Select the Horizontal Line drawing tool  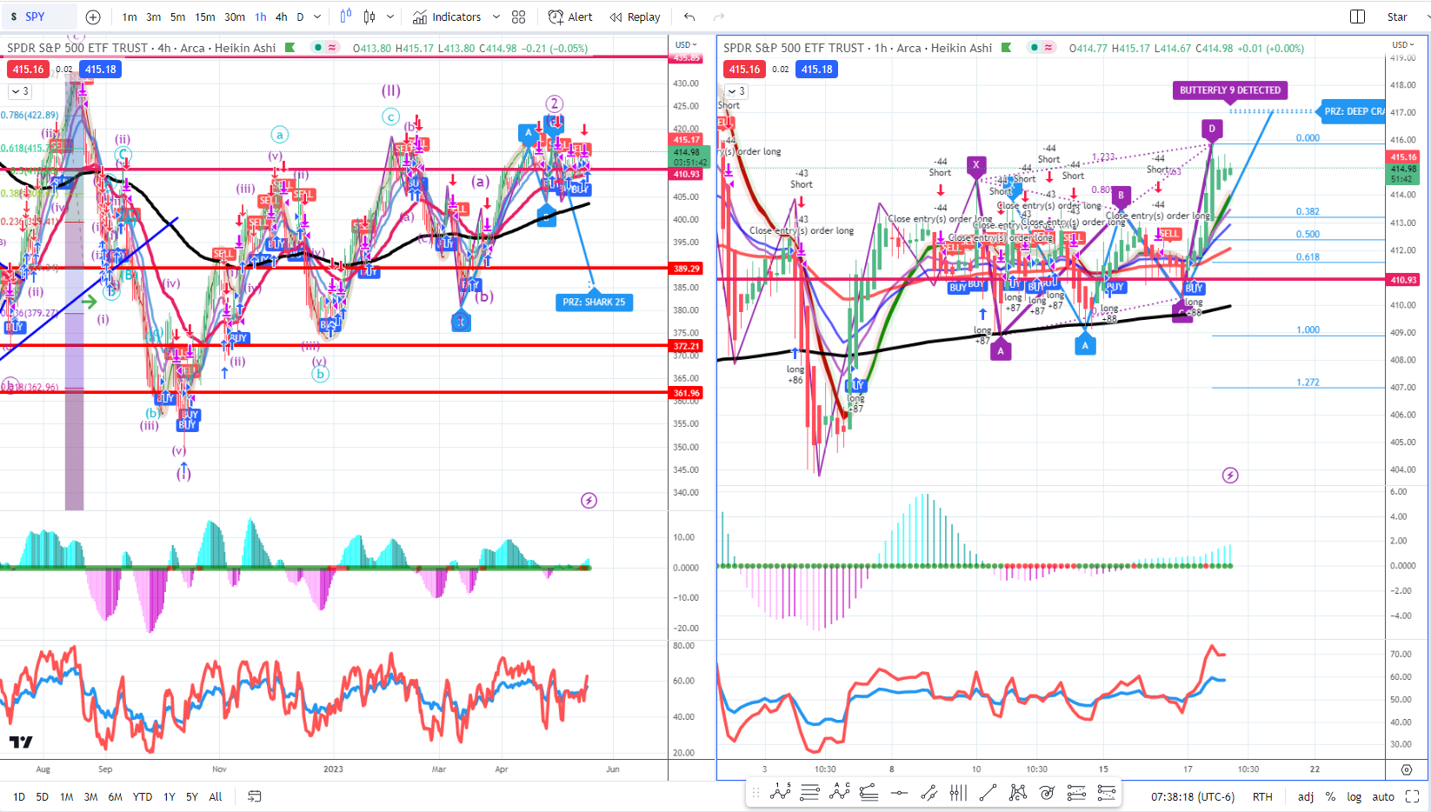(x=899, y=792)
